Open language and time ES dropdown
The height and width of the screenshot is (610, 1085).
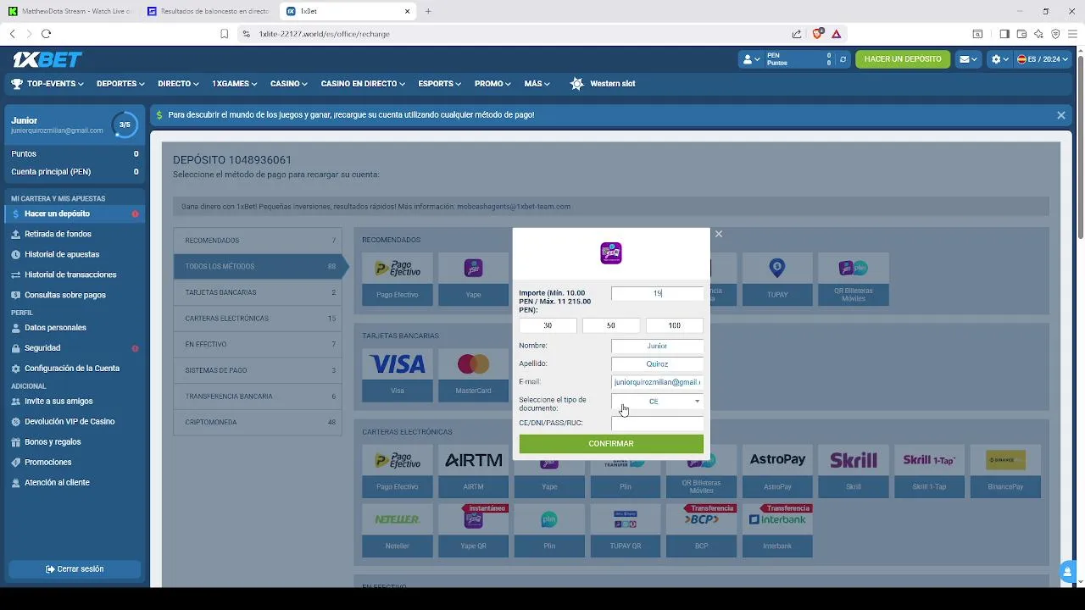click(x=1043, y=59)
